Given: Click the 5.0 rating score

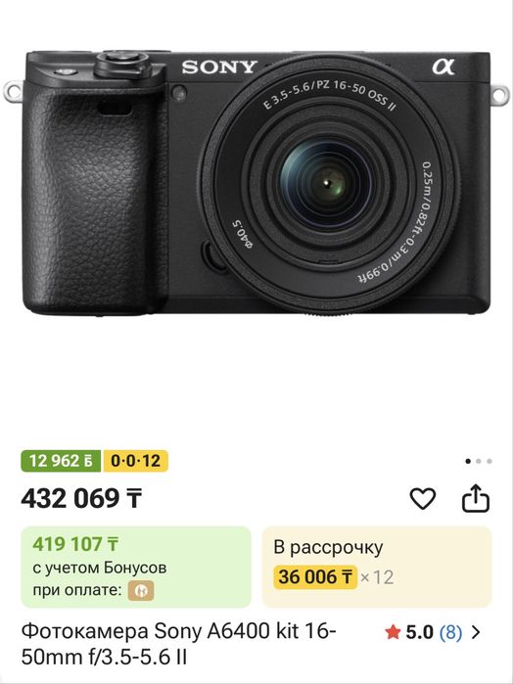Looking at the screenshot, I should (420, 632).
